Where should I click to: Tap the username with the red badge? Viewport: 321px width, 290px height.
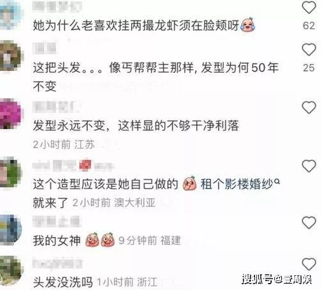pyautogui.click(x=73, y=165)
